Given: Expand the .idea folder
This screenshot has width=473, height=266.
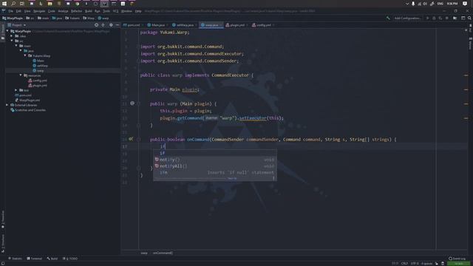Looking at the screenshot, I should (12, 36).
